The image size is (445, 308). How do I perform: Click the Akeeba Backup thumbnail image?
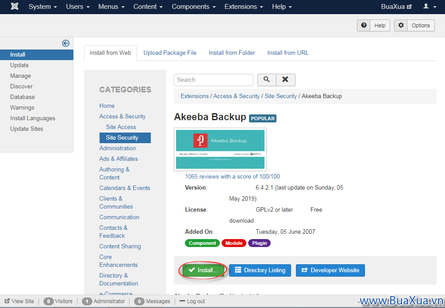pyautogui.click(x=220, y=149)
